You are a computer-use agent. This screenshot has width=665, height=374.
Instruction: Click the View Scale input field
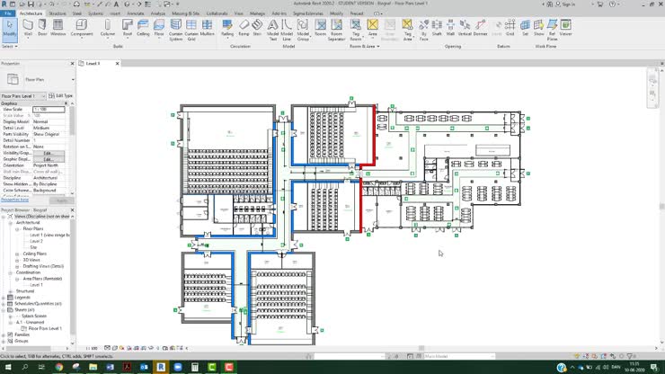tap(49, 109)
